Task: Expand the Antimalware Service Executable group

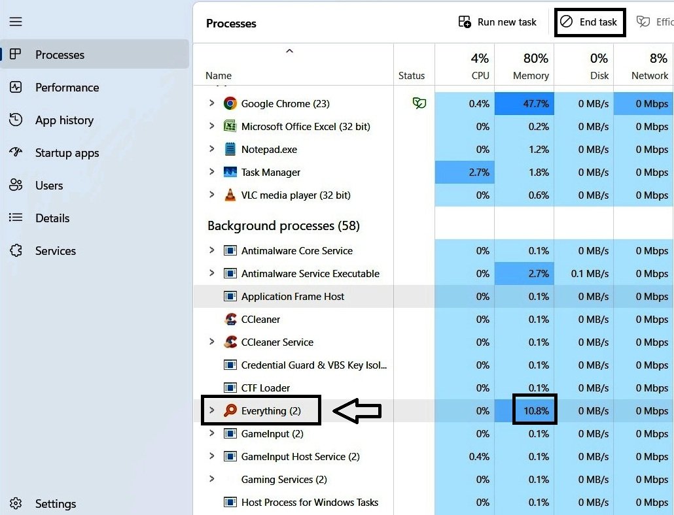Action: pos(211,273)
